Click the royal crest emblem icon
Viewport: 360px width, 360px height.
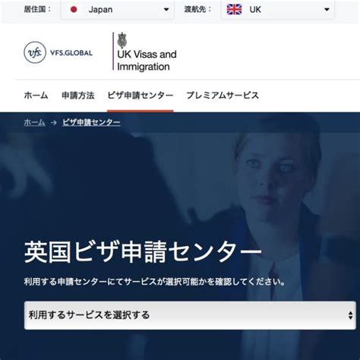click(122, 40)
